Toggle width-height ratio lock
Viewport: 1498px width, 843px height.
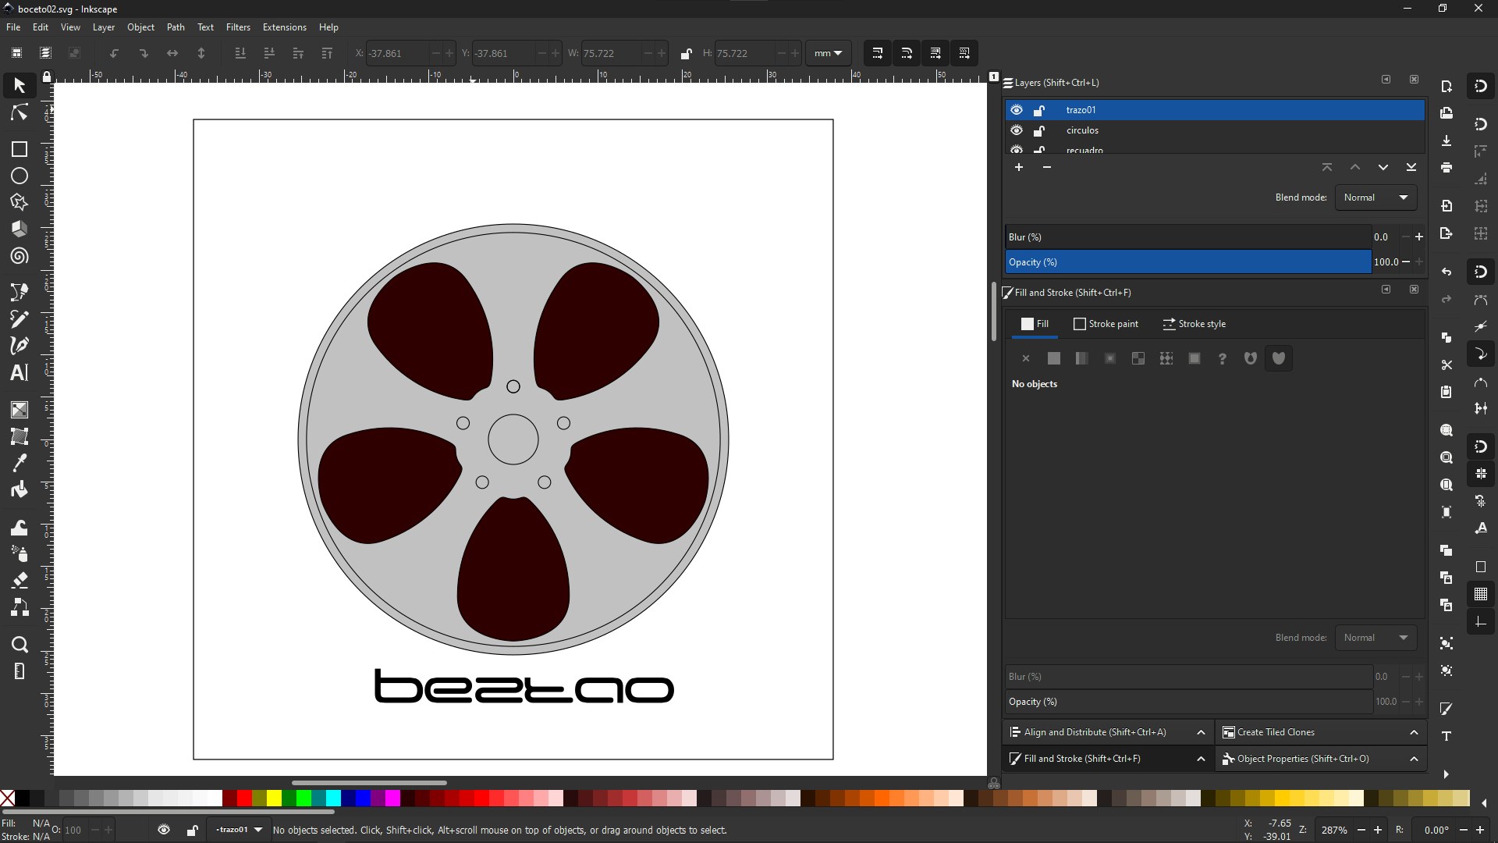tap(686, 53)
